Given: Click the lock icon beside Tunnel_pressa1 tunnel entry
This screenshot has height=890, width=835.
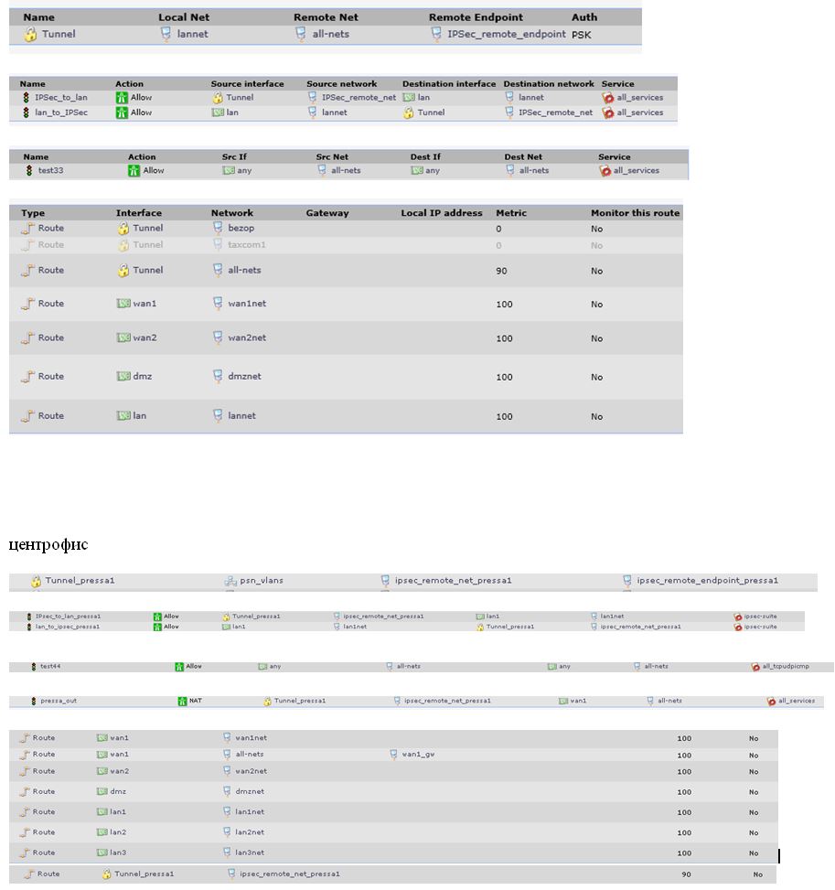Looking at the screenshot, I should (x=36, y=581).
